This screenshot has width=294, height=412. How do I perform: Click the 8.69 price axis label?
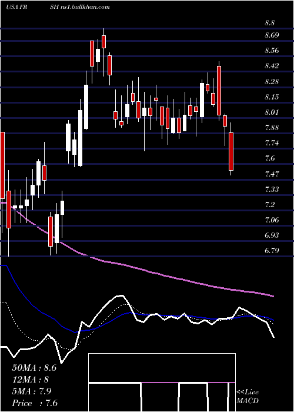point(272,35)
